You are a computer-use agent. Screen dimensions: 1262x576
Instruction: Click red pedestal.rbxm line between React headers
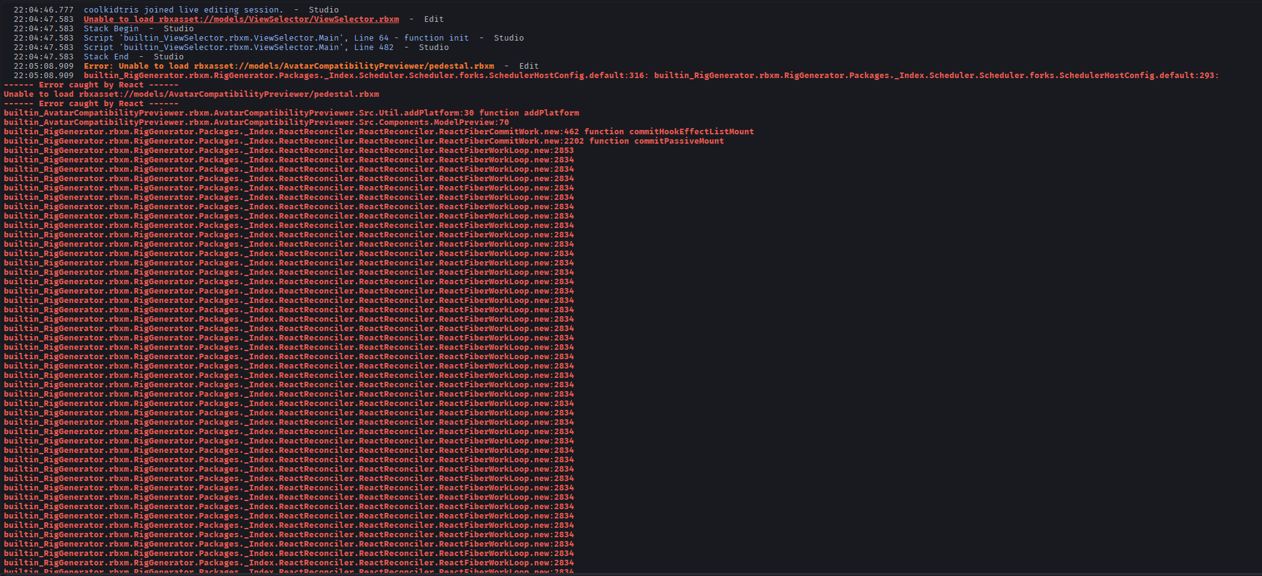tap(191, 94)
